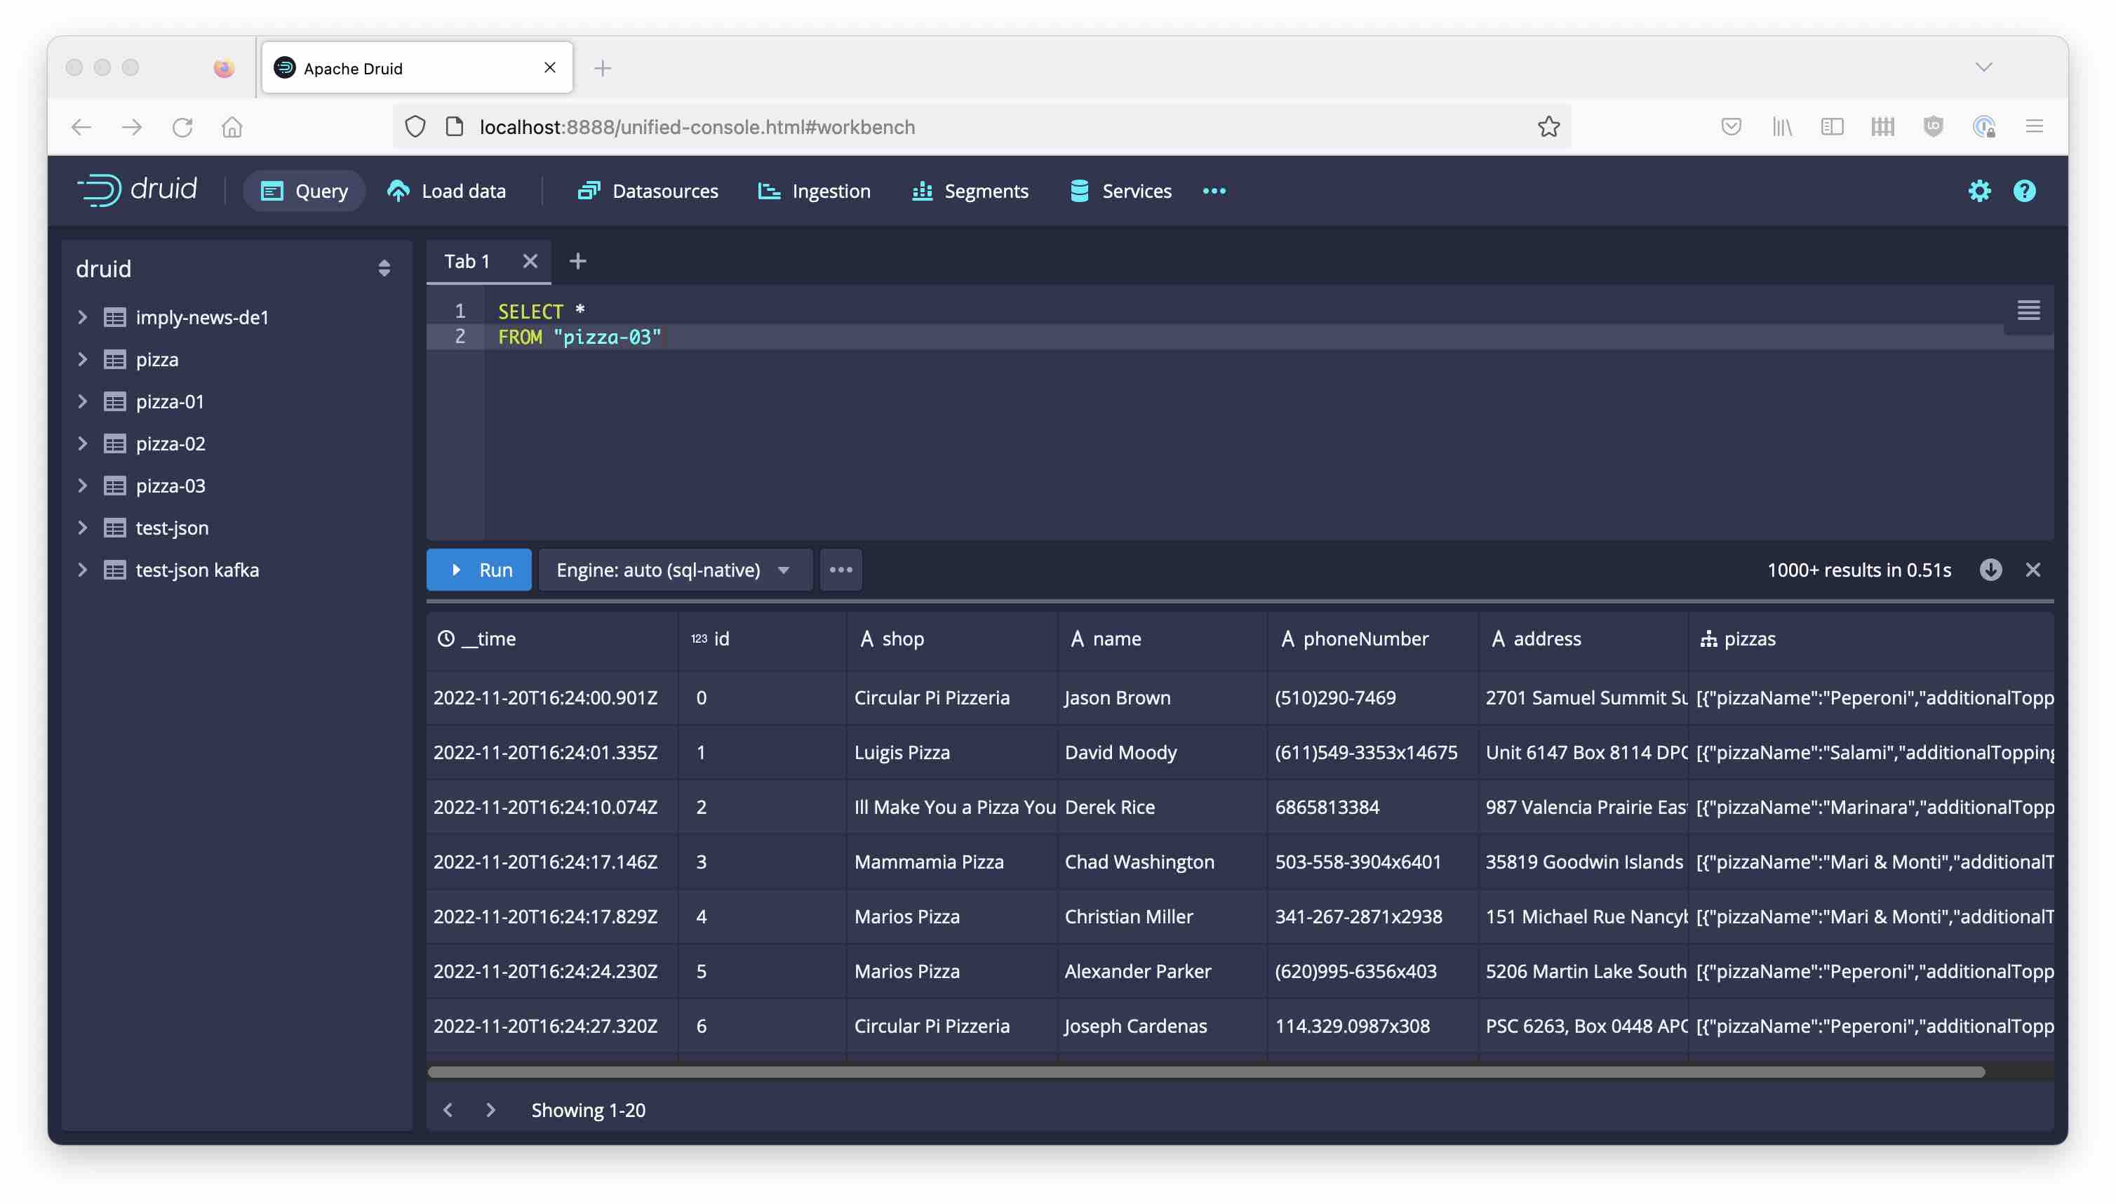
Task: Open the help question mark icon
Action: point(2023,191)
